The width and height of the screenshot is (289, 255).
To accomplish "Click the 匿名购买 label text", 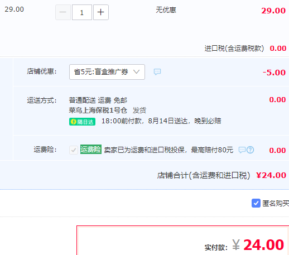I will point(276,203).
